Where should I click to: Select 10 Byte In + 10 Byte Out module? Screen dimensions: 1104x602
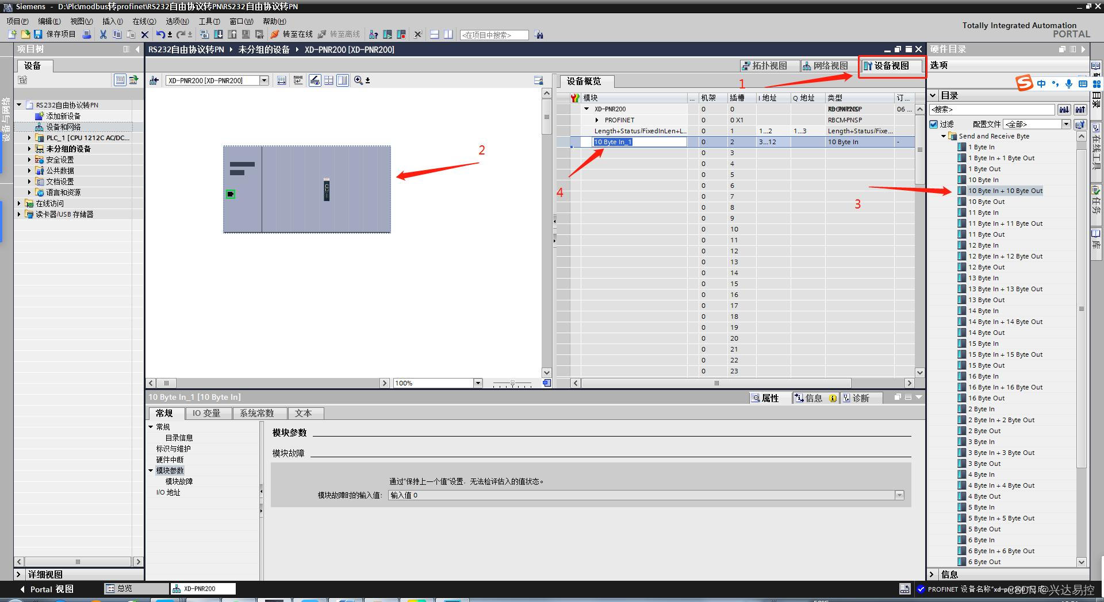(1005, 191)
